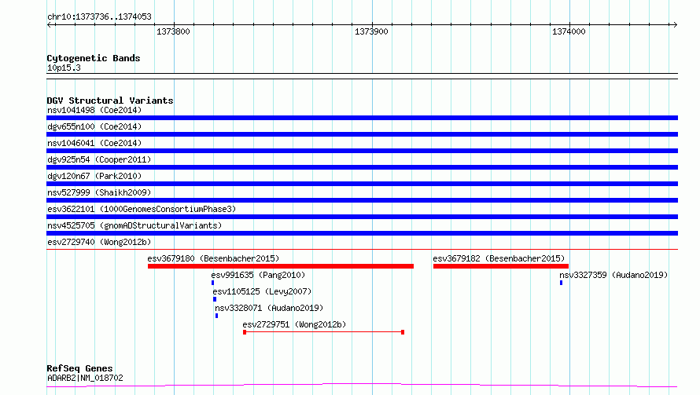Select variant label esv3679180 (Besenbacher2015)
The height and width of the screenshot is (395, 700).
213,258
